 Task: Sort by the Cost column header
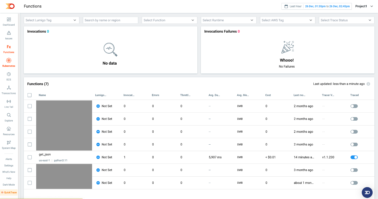[268, 95]
